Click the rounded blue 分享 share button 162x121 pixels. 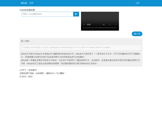tap(137, 34)
